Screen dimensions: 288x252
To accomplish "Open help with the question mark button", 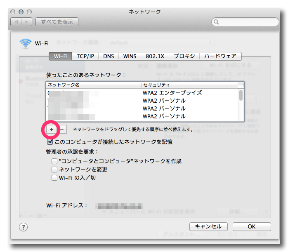I will [23, 227].
